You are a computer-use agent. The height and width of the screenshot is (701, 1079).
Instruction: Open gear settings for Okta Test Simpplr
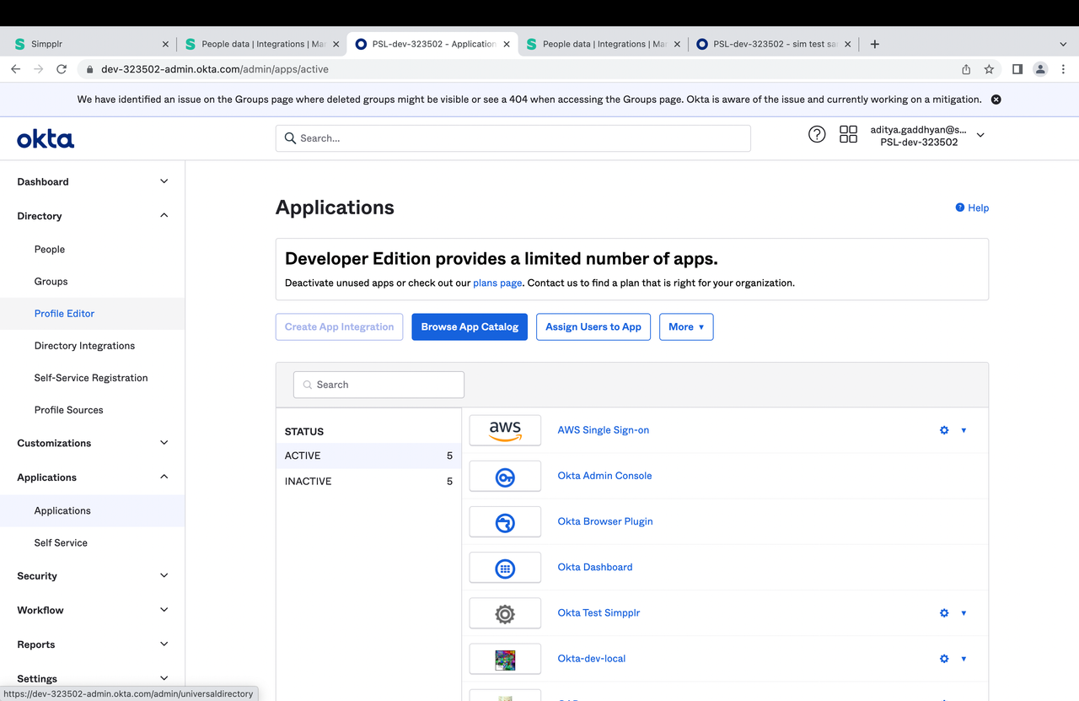(944, 613)
